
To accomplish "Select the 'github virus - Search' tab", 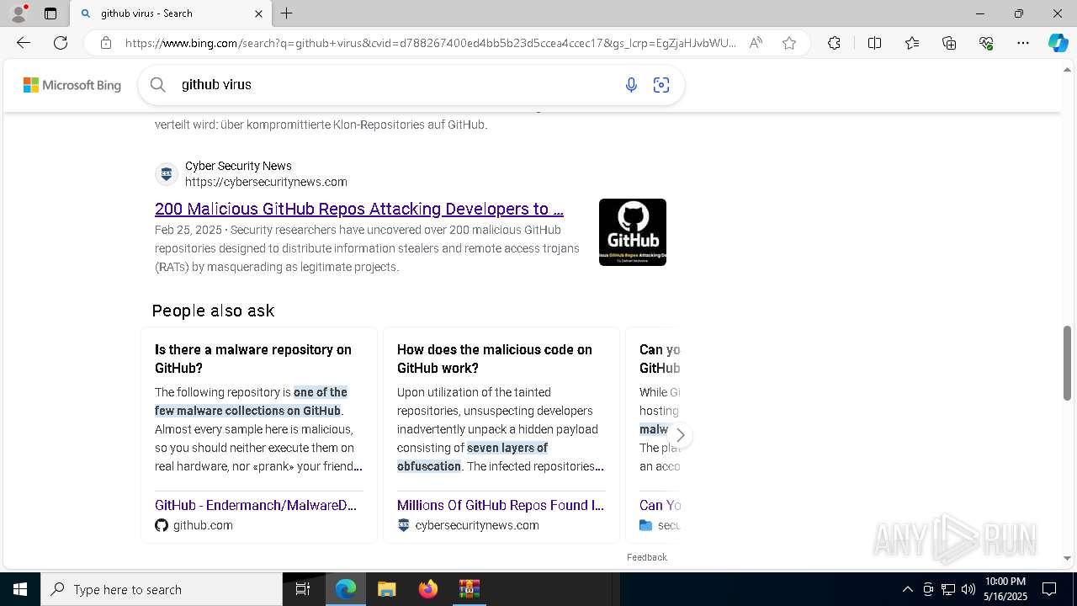I will 171,13.
